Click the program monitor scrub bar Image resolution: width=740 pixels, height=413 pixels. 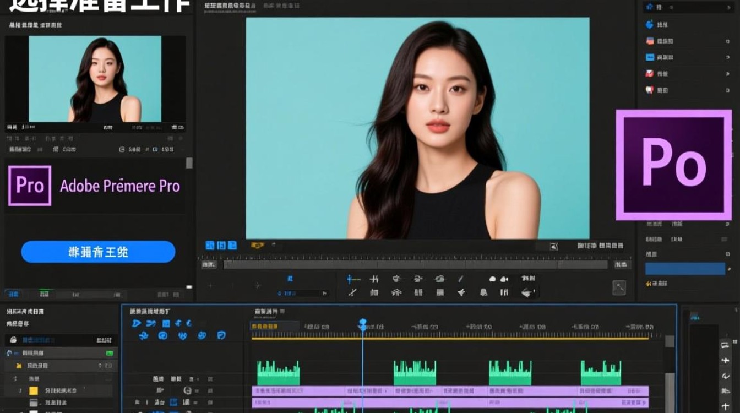416,264
